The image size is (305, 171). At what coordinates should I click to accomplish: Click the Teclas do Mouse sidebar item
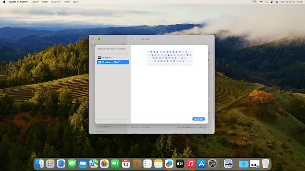tap(103, 127)
